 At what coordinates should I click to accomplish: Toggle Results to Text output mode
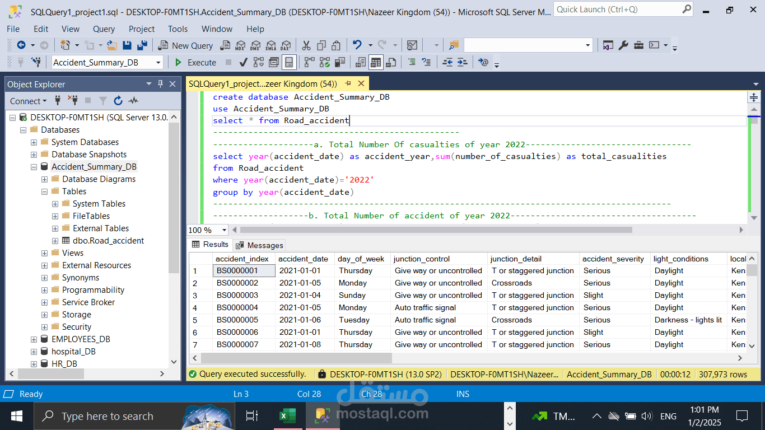361,62
